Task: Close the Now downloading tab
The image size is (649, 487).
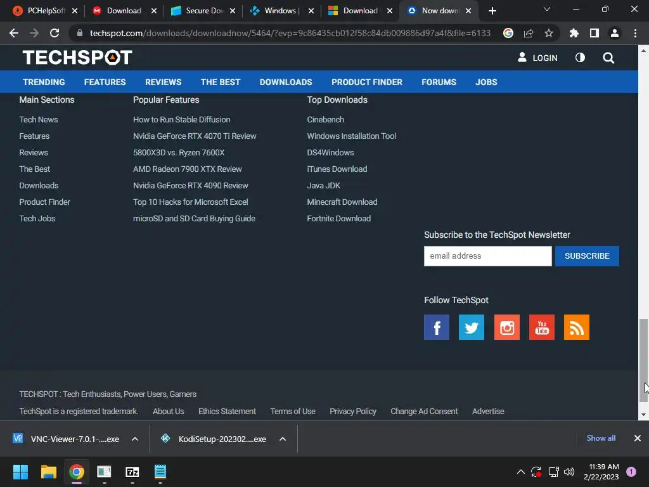Action: (x=468, y=11)
